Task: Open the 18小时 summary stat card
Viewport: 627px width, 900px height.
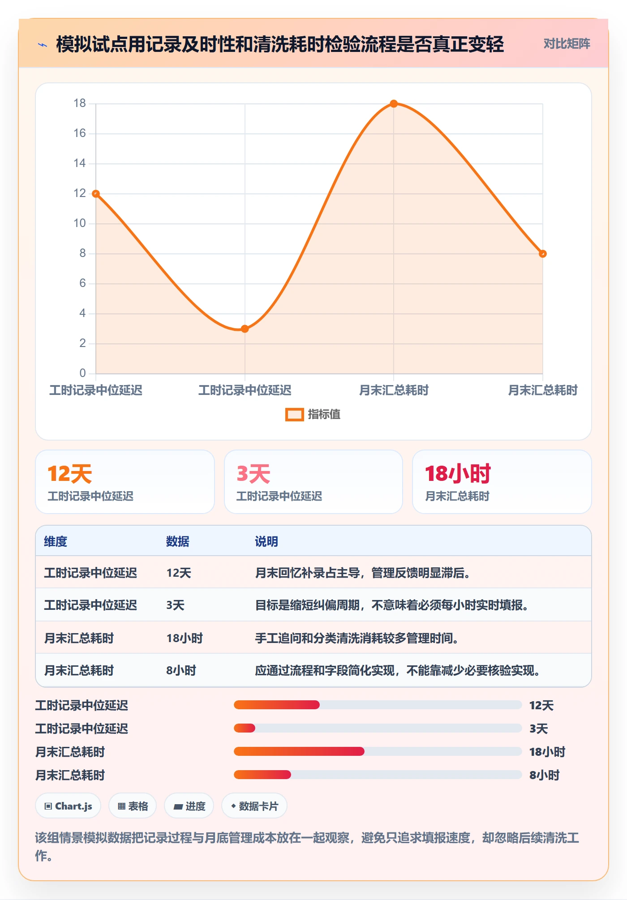Action: pos(502,482)
